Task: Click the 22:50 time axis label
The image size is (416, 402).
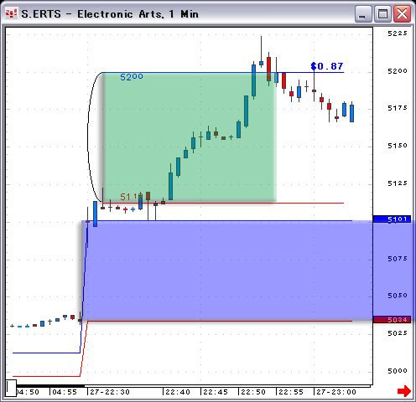Action: [x=253, y=392]
